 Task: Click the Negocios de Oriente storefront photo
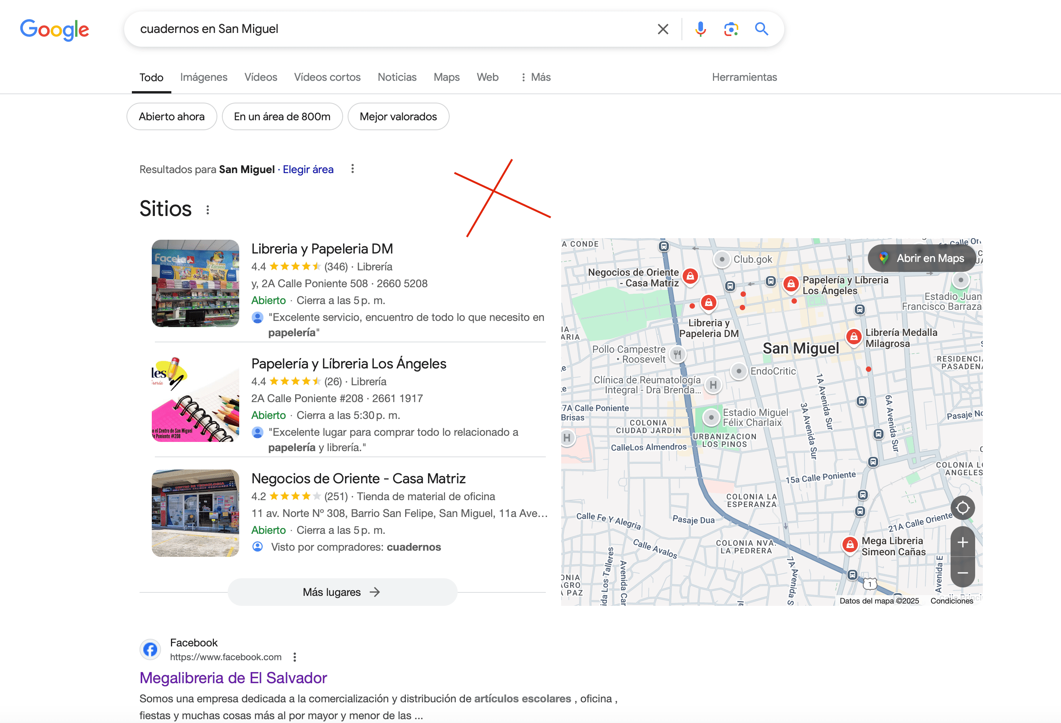[x=195, y=513]
